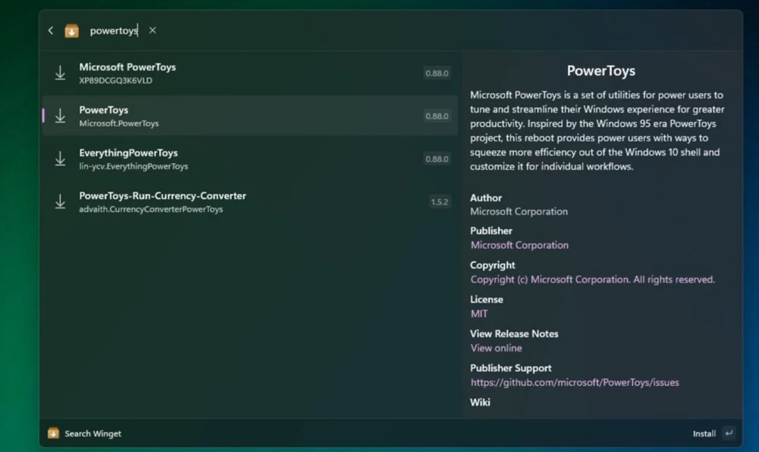Open the View online release notes link
This screenshot has height=452, width=759.
[x=496, y=348]
